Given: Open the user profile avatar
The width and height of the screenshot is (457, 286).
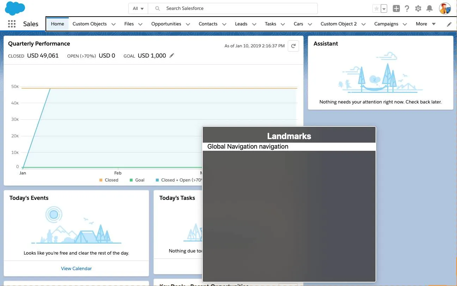Looking at the screenshot, I should tap(445, 8).
